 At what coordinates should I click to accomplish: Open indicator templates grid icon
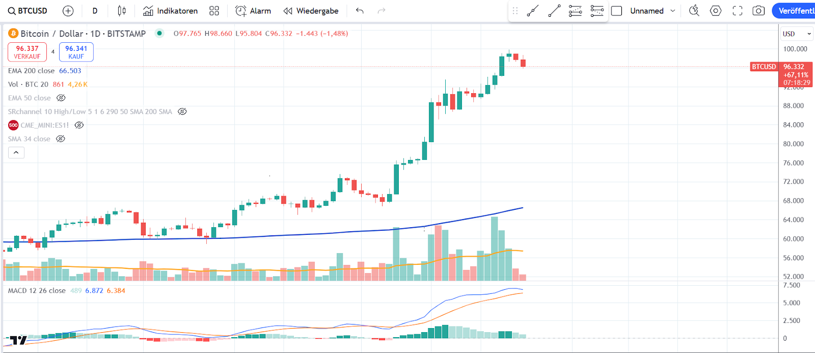coord(214,11)
